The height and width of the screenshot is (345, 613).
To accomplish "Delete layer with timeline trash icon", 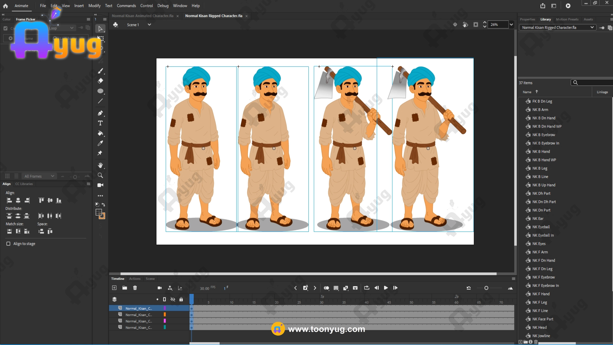I will 135,288.
